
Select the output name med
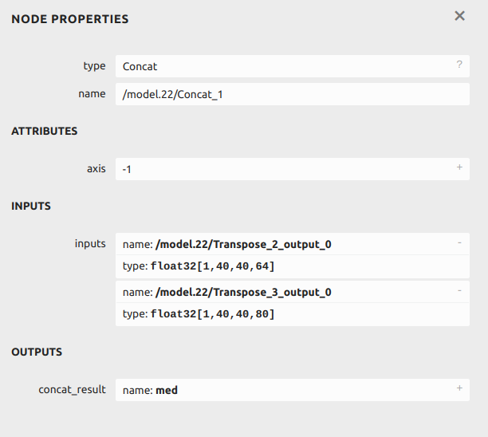pos(167,390)
